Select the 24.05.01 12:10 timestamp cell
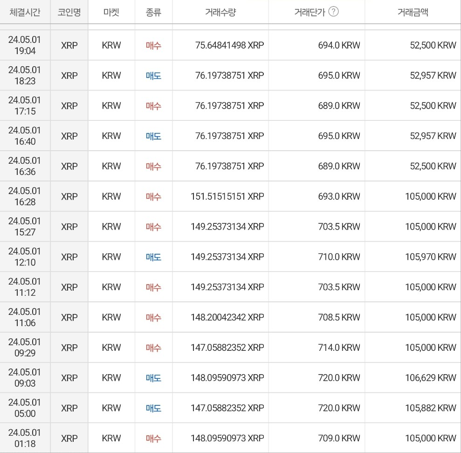This screenshot has width=461, height=453. (x=25, y=257)
